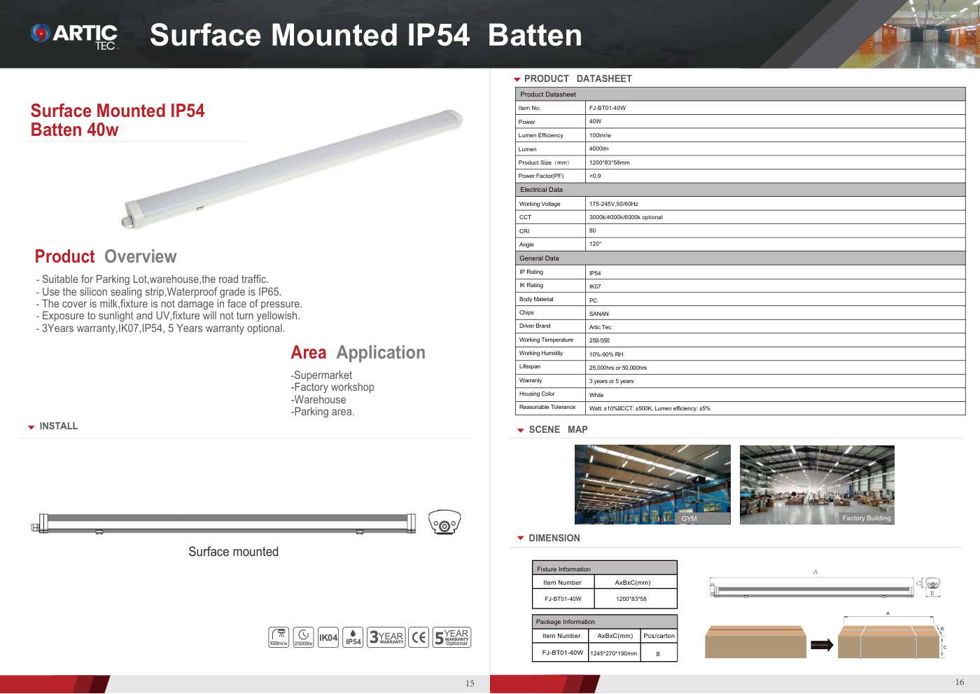Click the IK04 rating badge
This screenshot has height=694, width=980.
[328, 637]
